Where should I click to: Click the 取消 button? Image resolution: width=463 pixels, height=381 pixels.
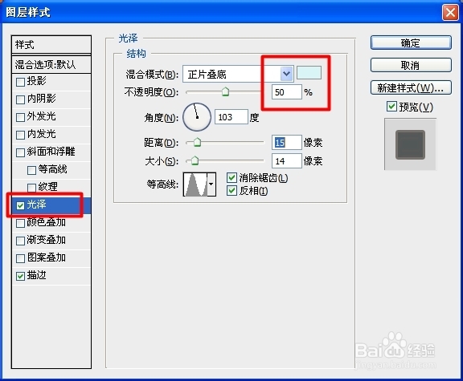click(x=411, y=65)
